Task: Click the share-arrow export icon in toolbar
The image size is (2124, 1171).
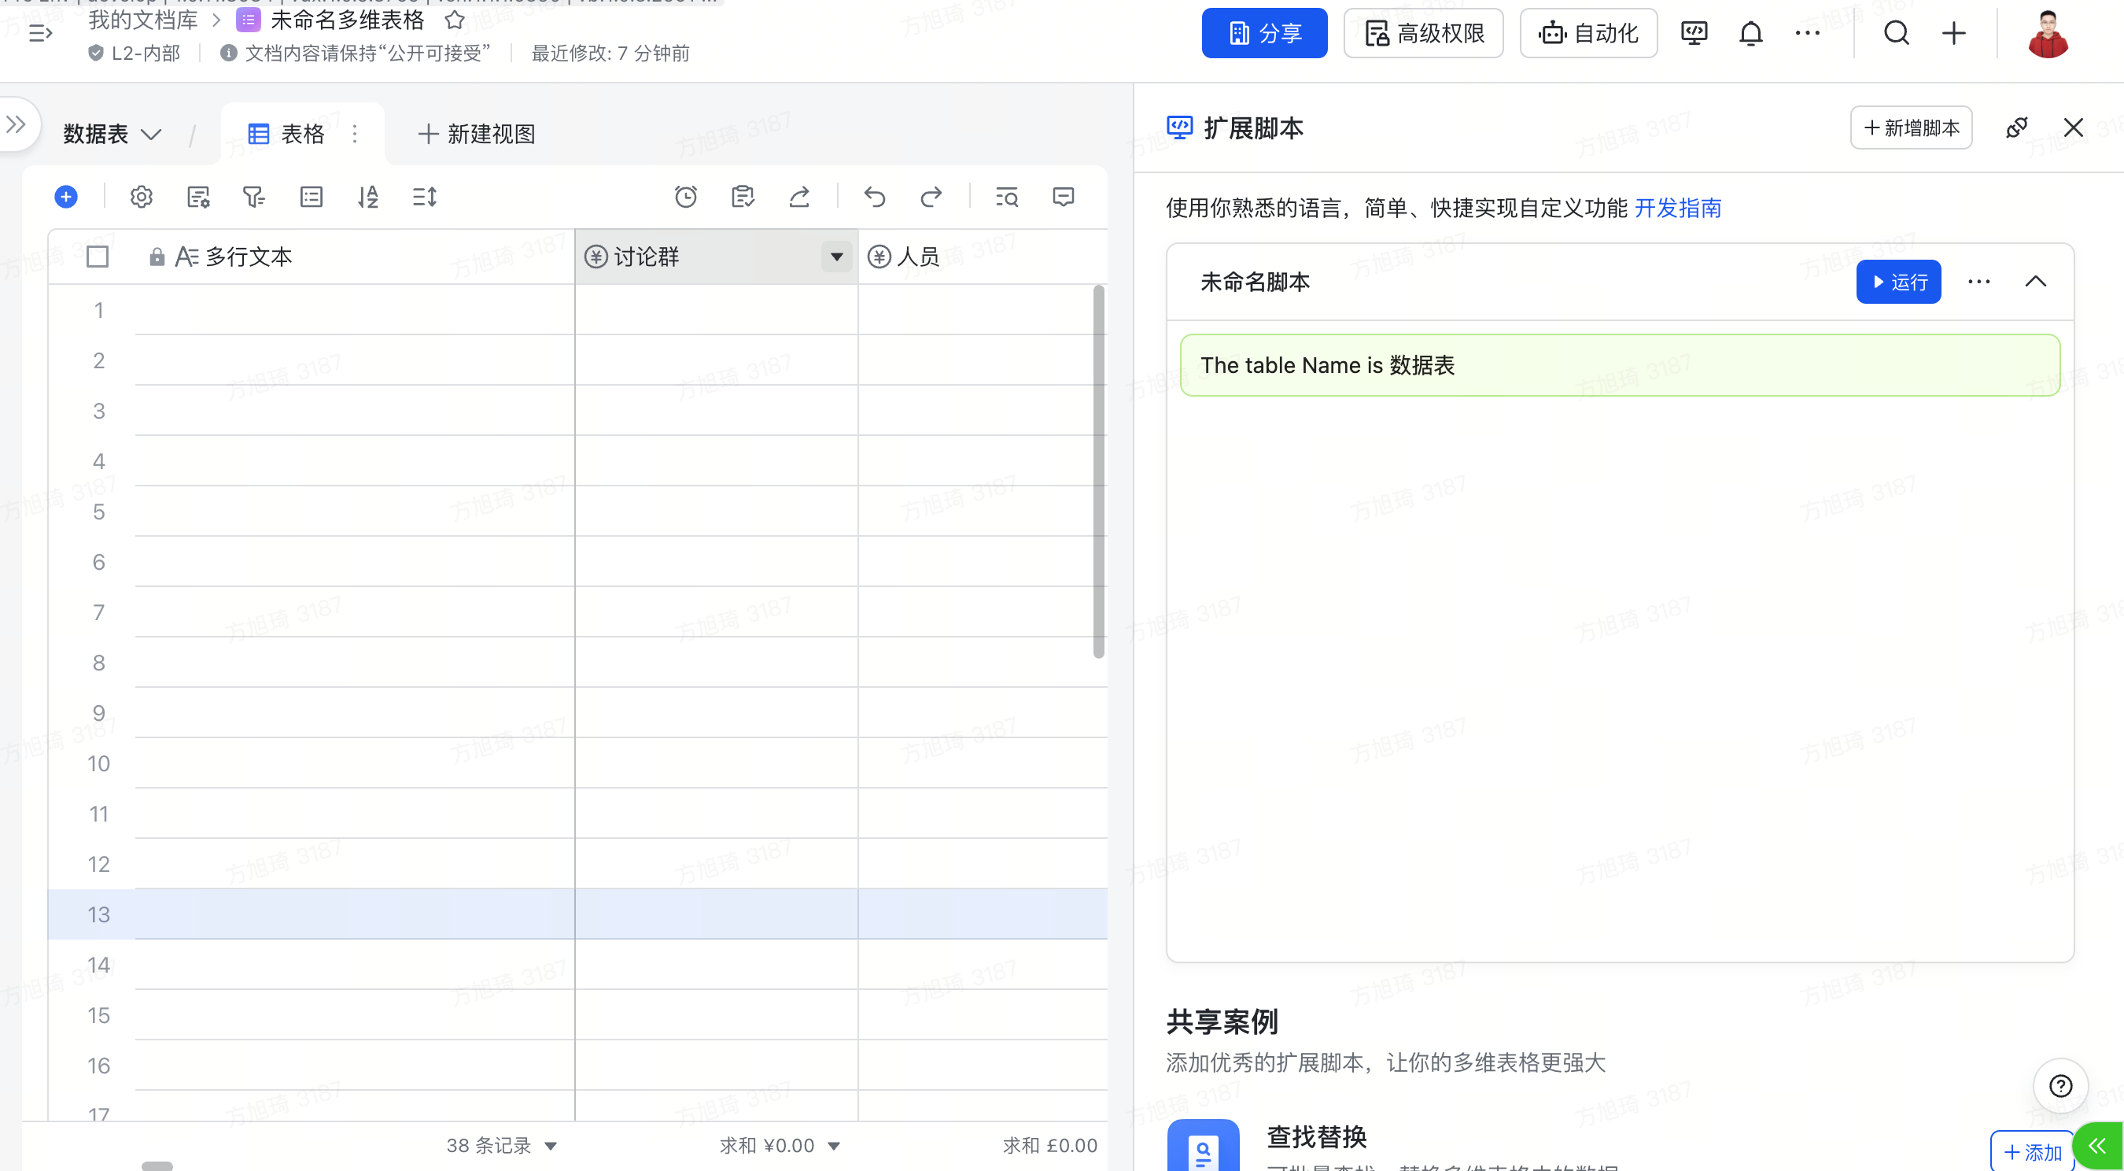Action: pyautogui.click(x=800, y=197)
